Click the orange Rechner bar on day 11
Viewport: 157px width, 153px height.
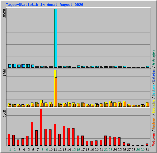pyautogui.click(x=56, y=92)
